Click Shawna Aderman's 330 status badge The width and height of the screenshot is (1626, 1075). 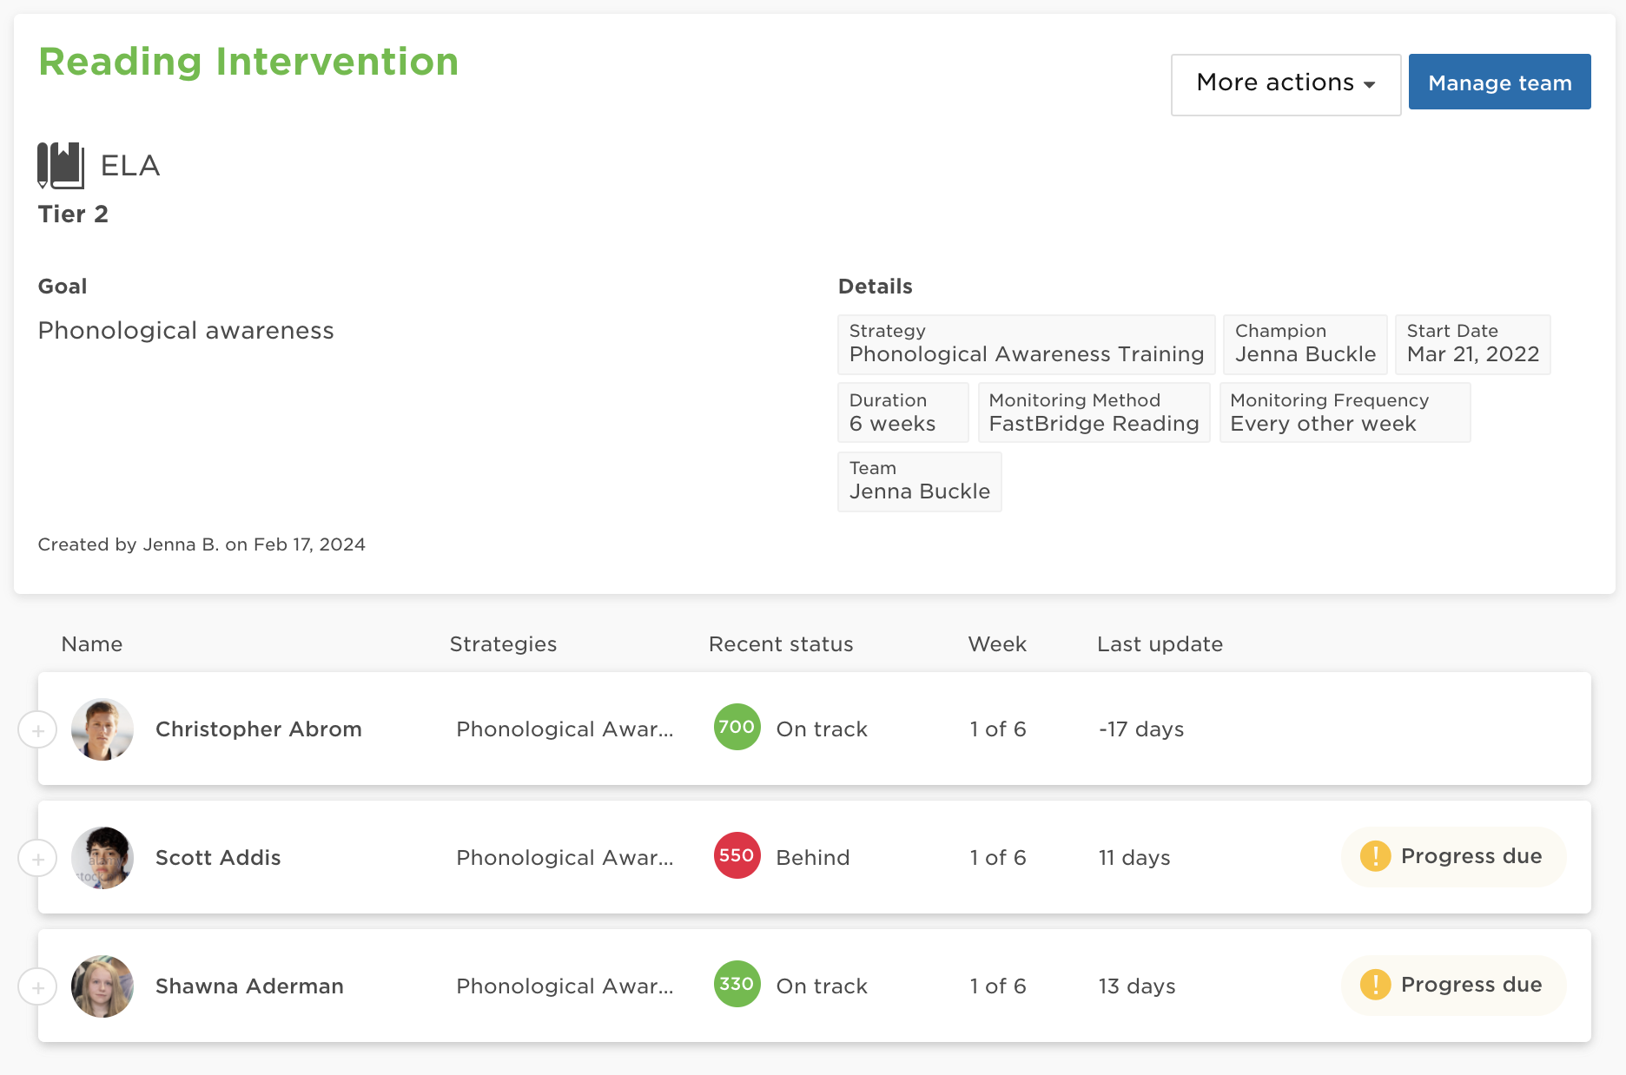pyautogui.click(x=736, y=985)
